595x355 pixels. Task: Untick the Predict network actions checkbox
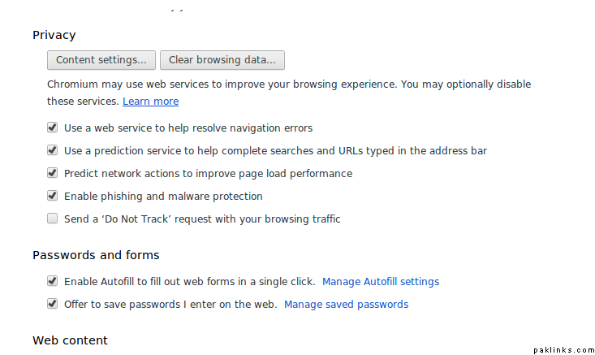(x=53, y=173)
